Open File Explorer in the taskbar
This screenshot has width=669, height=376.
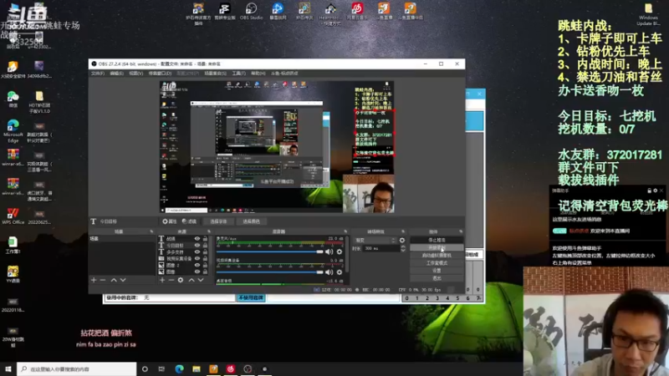tap(197, 368)
